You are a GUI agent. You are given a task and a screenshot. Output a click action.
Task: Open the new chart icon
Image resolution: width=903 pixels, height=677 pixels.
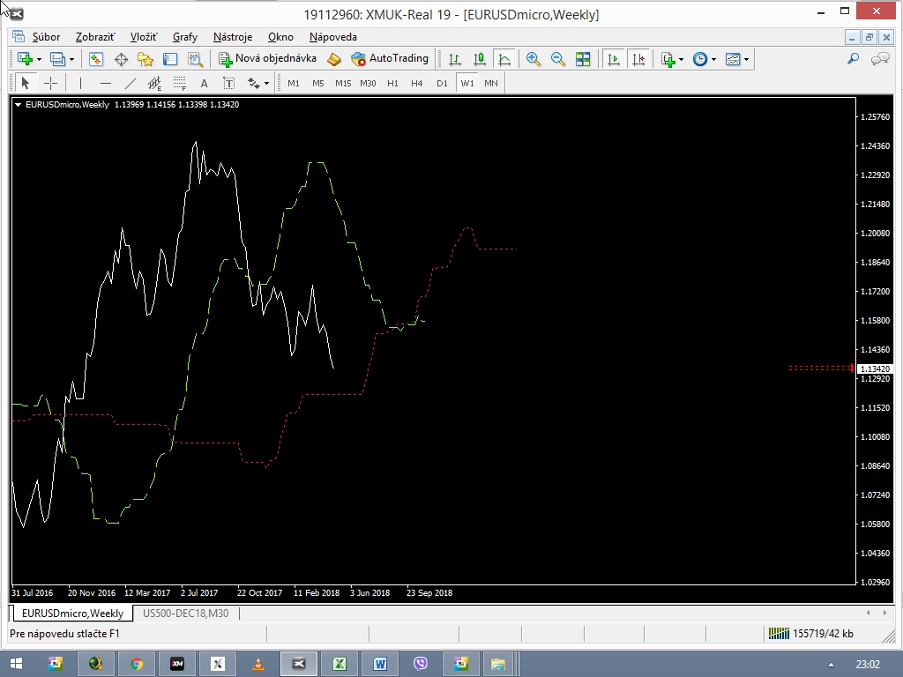pyautogui.click(x=25, y=59)
